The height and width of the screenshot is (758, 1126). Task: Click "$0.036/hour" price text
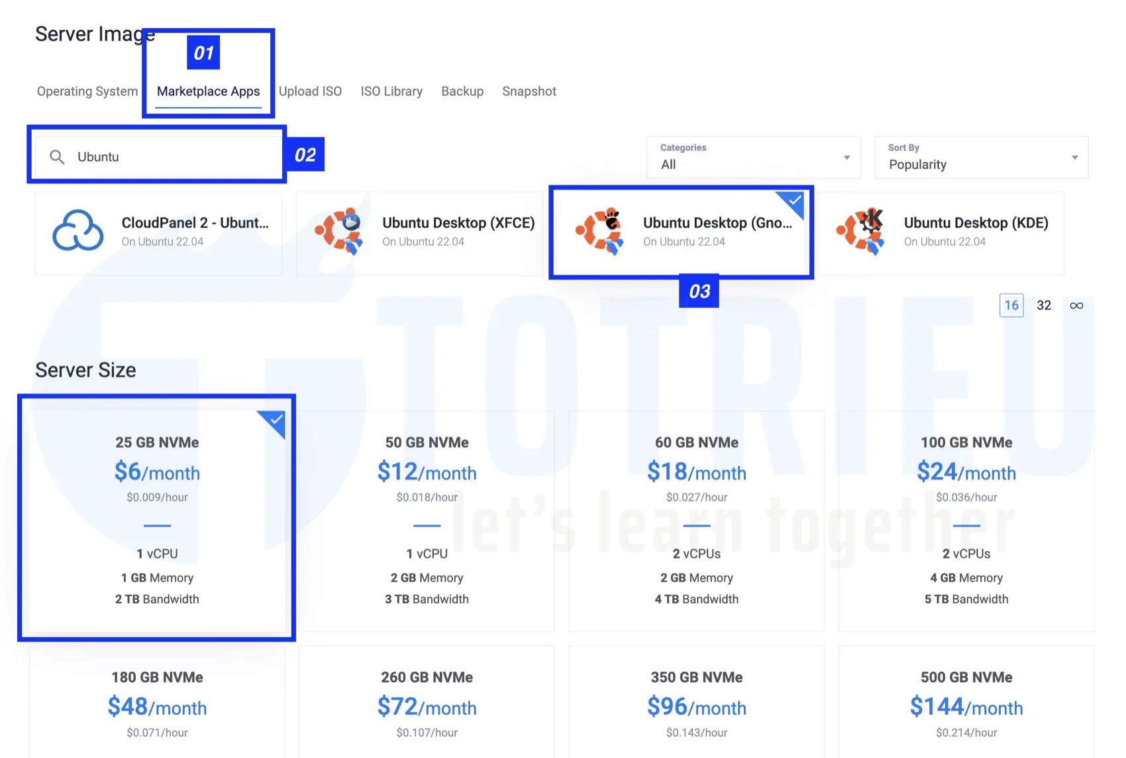(966, 497)
